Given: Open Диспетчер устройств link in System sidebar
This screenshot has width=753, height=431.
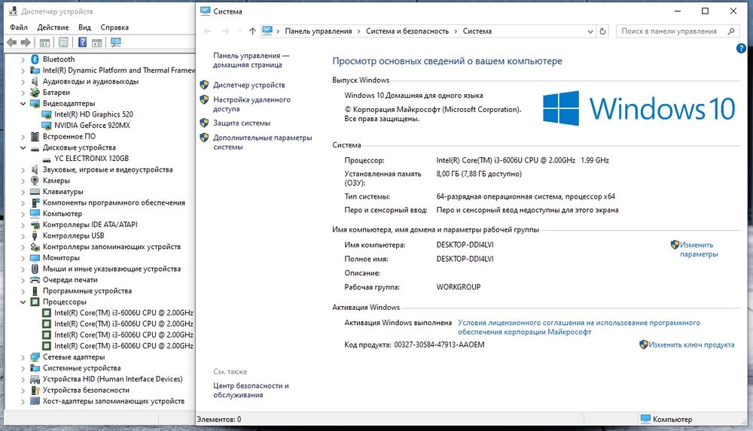Looking at the screenshot, I should pos(248,85).
